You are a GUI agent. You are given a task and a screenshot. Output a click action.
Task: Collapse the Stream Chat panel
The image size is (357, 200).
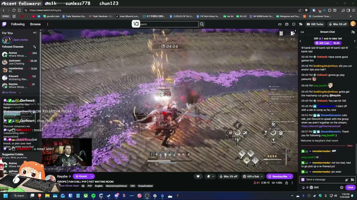click(x=302, y=32)
